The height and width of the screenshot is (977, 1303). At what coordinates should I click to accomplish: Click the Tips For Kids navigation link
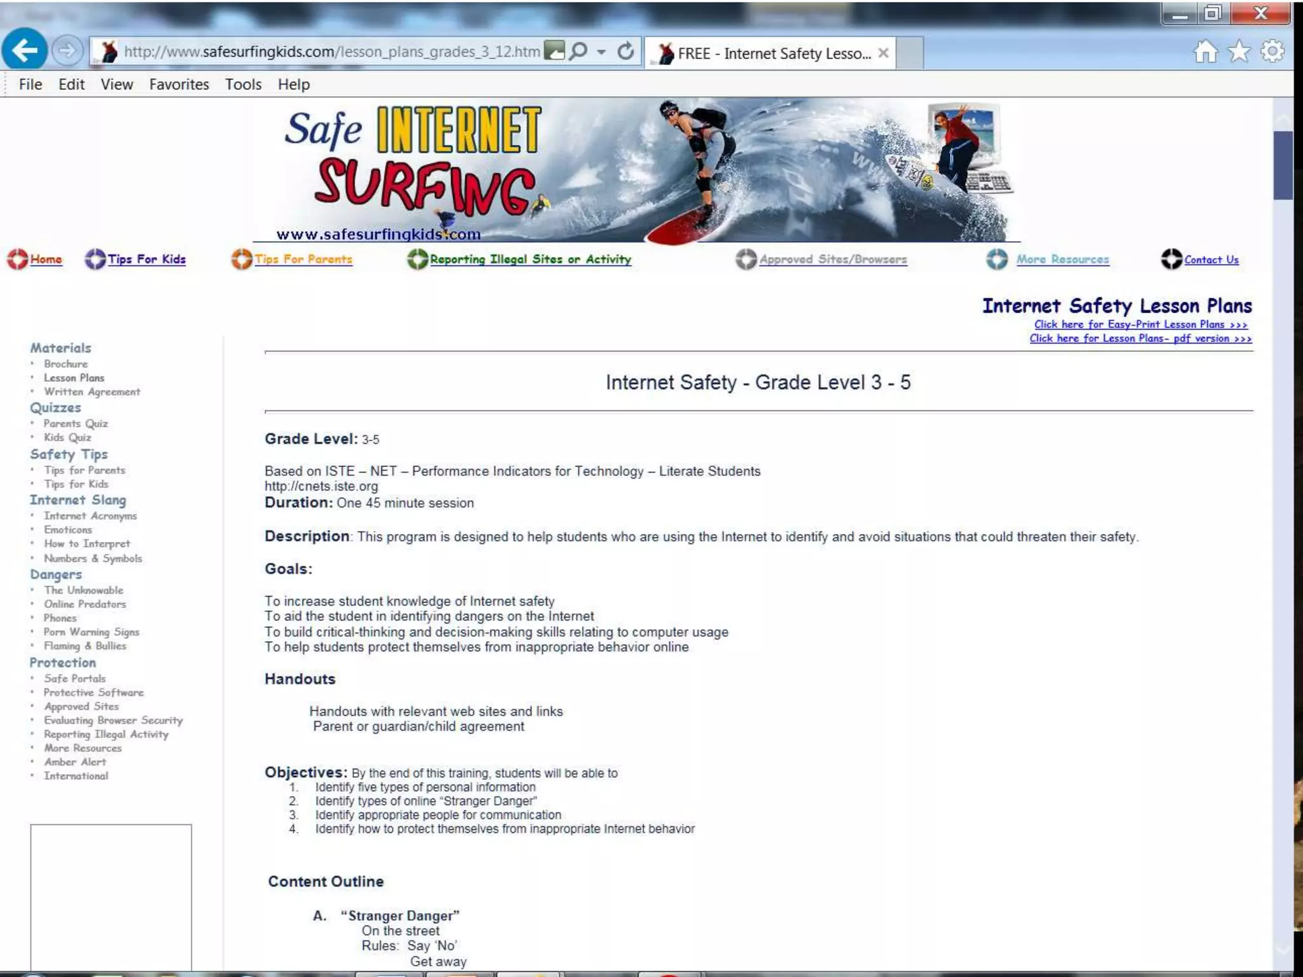tap(146, 260)
